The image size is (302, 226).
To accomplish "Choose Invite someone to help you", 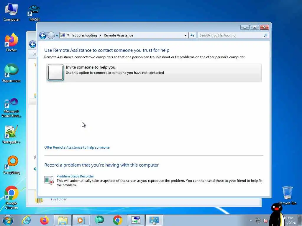I will pos(154,73).
